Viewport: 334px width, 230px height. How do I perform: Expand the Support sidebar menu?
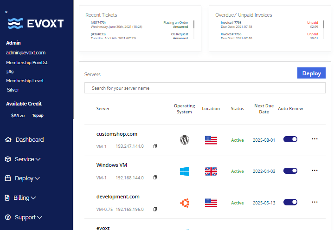28,217
